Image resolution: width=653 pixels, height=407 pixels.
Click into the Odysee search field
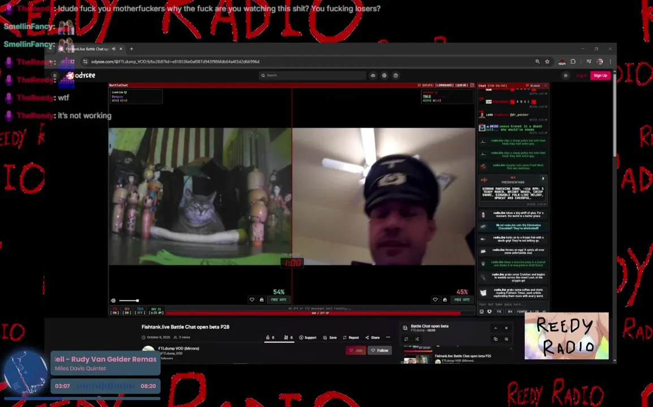(x=312, y=75)
